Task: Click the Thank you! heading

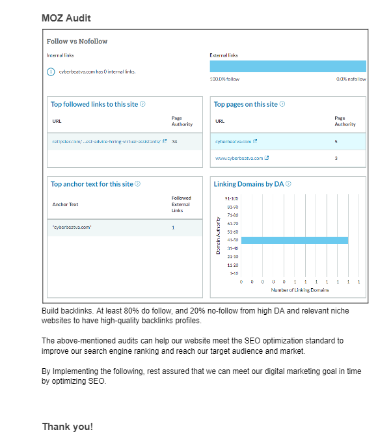Action: point(68,427)
